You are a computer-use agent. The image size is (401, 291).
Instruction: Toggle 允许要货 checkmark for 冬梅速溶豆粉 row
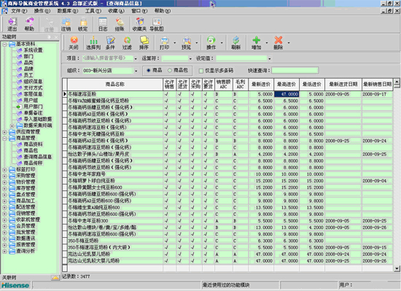206,94
